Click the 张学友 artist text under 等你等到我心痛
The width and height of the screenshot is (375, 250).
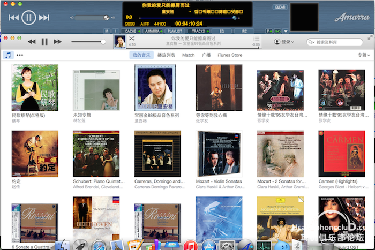pyautogui.click(x=202, y=121)
